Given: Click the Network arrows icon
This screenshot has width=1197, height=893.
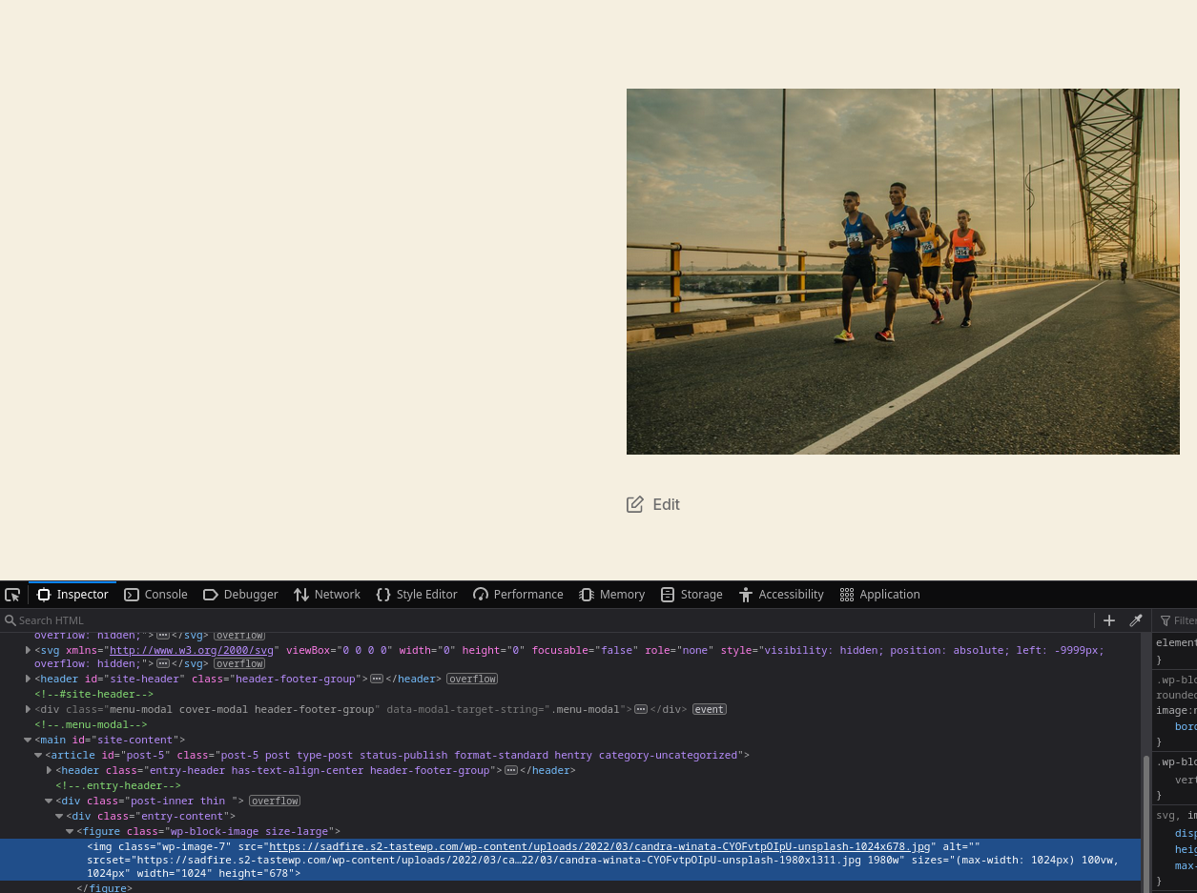Looking at the screenshot, I should click(x=301, y=595).
